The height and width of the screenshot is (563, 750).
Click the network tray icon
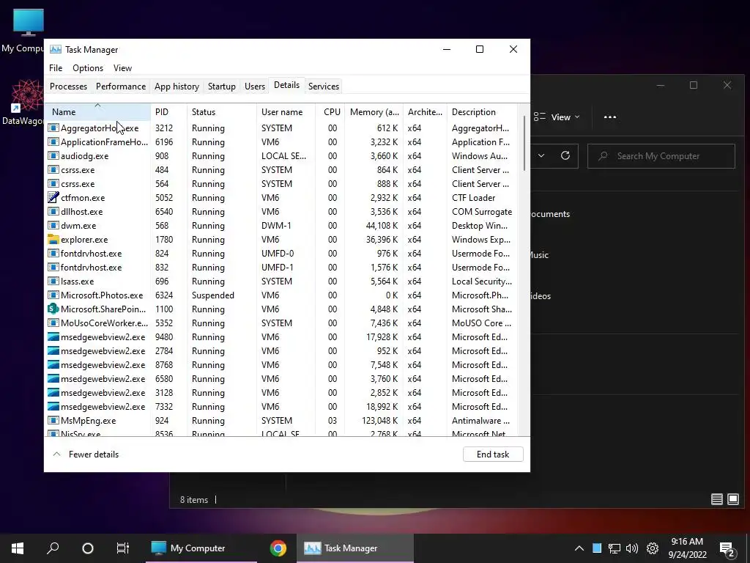pos(615,548)
